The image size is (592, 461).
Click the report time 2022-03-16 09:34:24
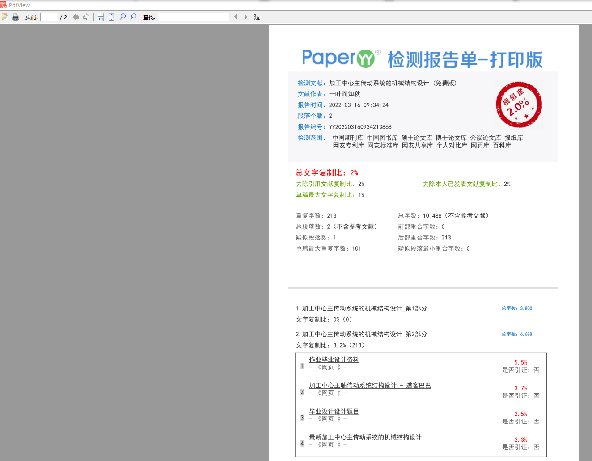coord(359,105)
